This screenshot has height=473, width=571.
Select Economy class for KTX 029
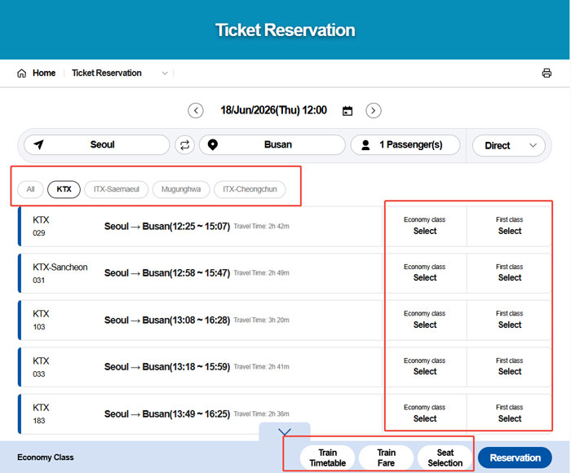pos(425,226)
